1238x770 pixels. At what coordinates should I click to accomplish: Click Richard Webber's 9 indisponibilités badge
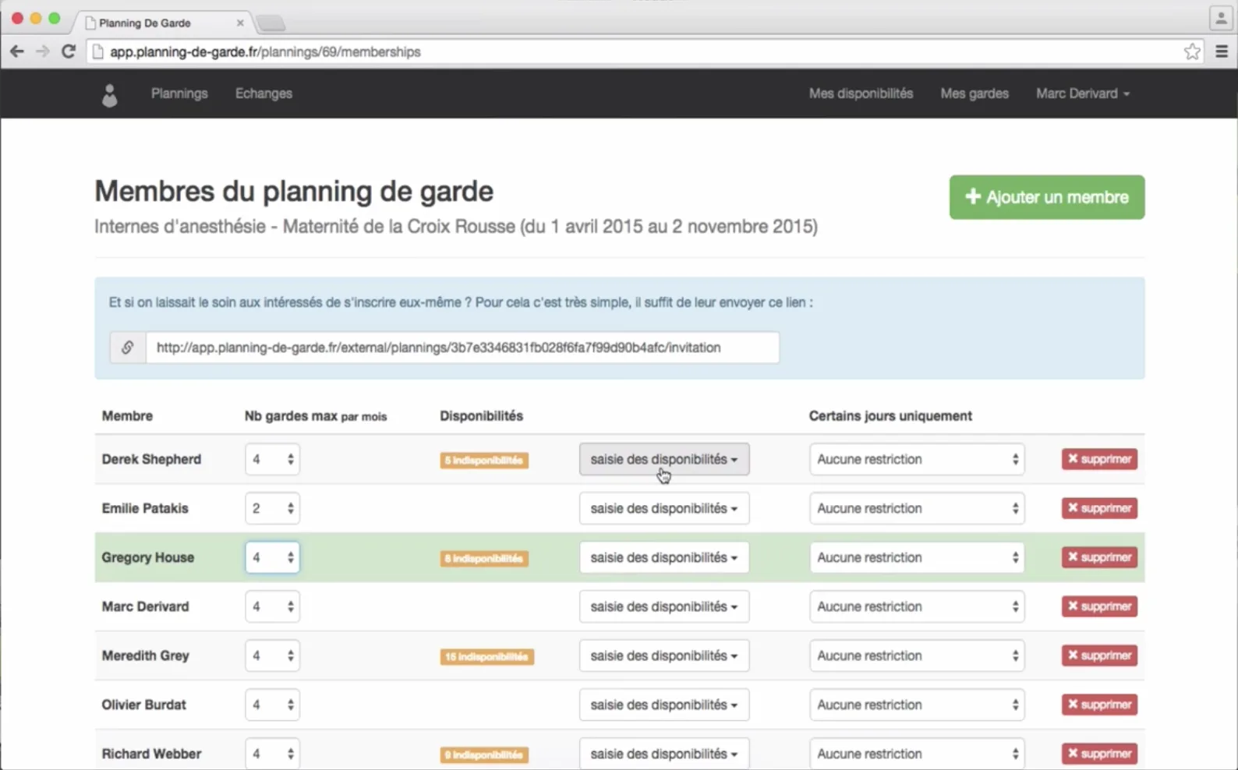pyautogui.click(x=484, y=755)
